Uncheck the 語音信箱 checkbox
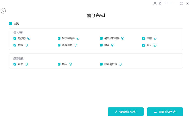The image size is (190, 119). [59, 45]
